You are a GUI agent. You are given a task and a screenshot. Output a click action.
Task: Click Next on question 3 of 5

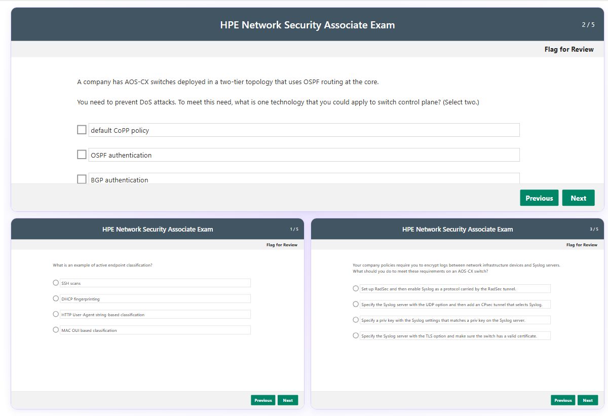(588, 400)
